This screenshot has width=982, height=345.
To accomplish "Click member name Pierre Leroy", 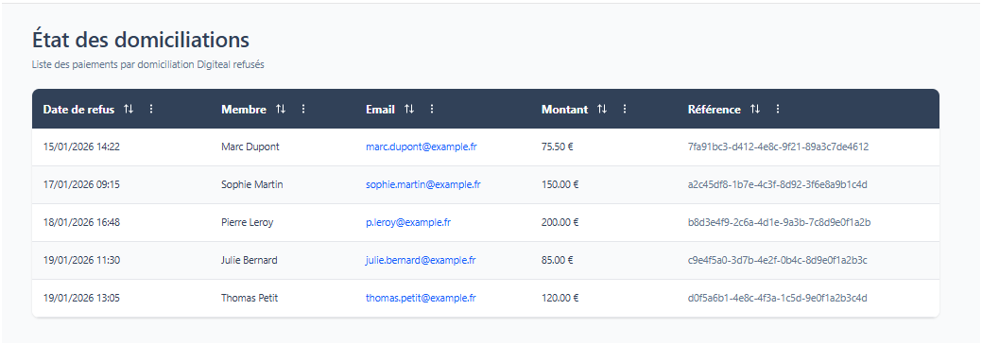I will point(248,222).
